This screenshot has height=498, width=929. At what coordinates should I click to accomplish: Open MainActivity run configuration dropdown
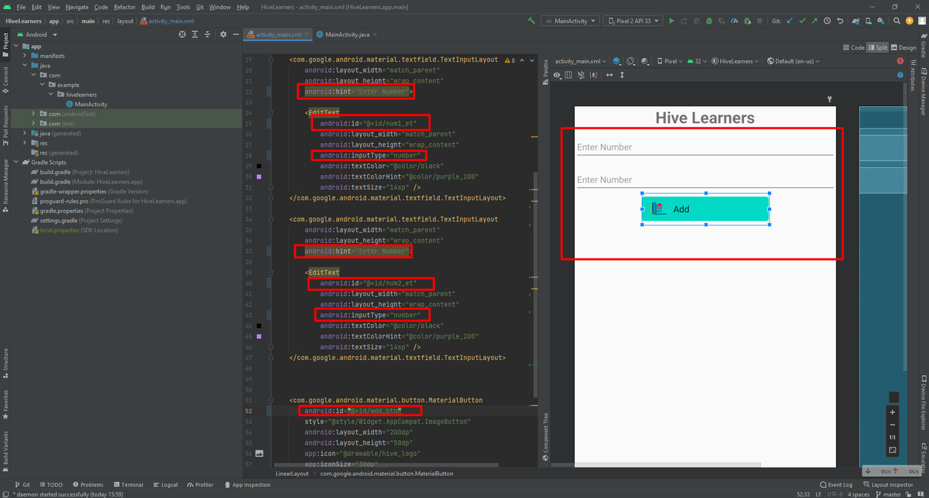point(570,21)
